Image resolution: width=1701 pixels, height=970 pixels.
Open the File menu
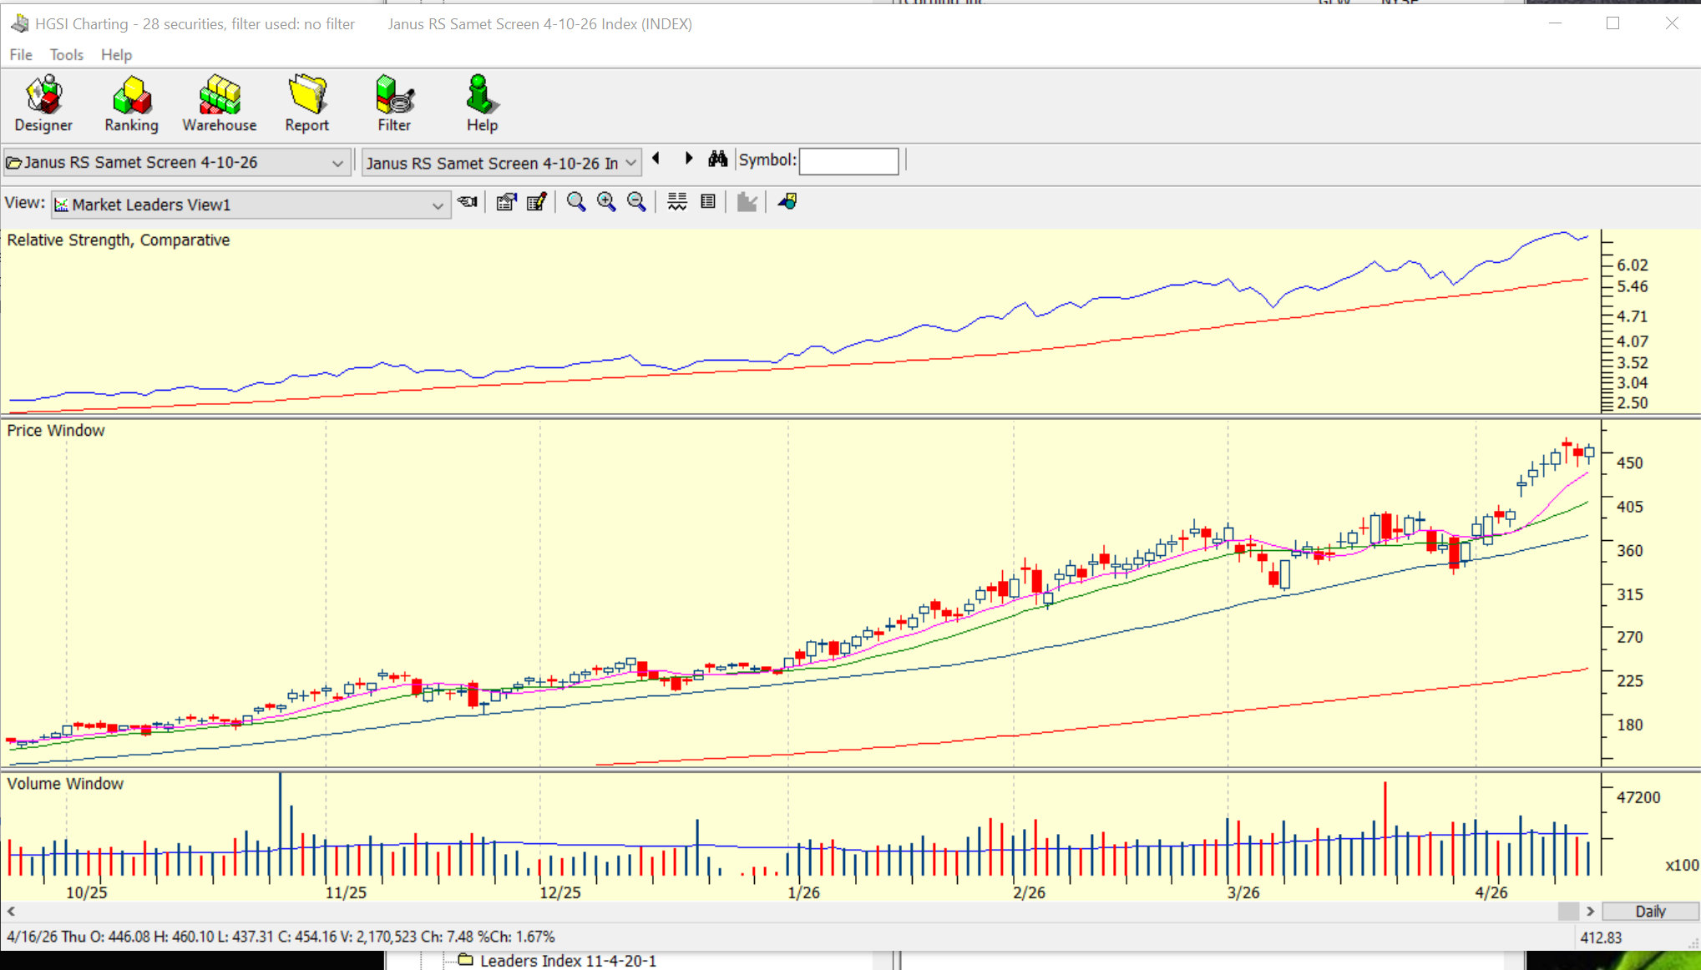tap(21, 55)
